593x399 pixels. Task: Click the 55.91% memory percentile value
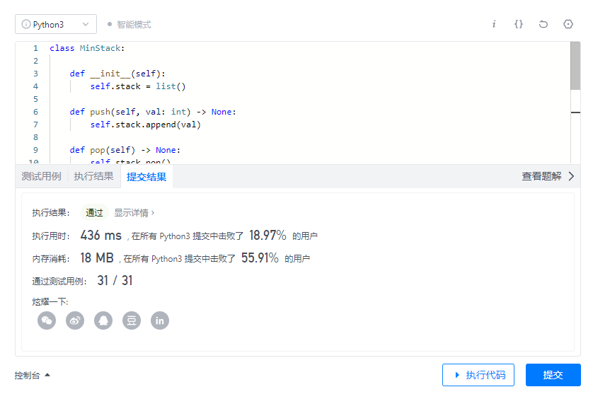[x=260, y=258]
